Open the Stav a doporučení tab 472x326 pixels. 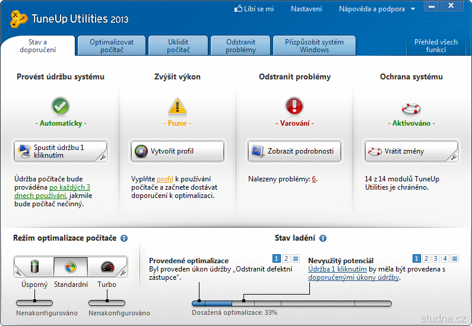(x=38, y=46)
